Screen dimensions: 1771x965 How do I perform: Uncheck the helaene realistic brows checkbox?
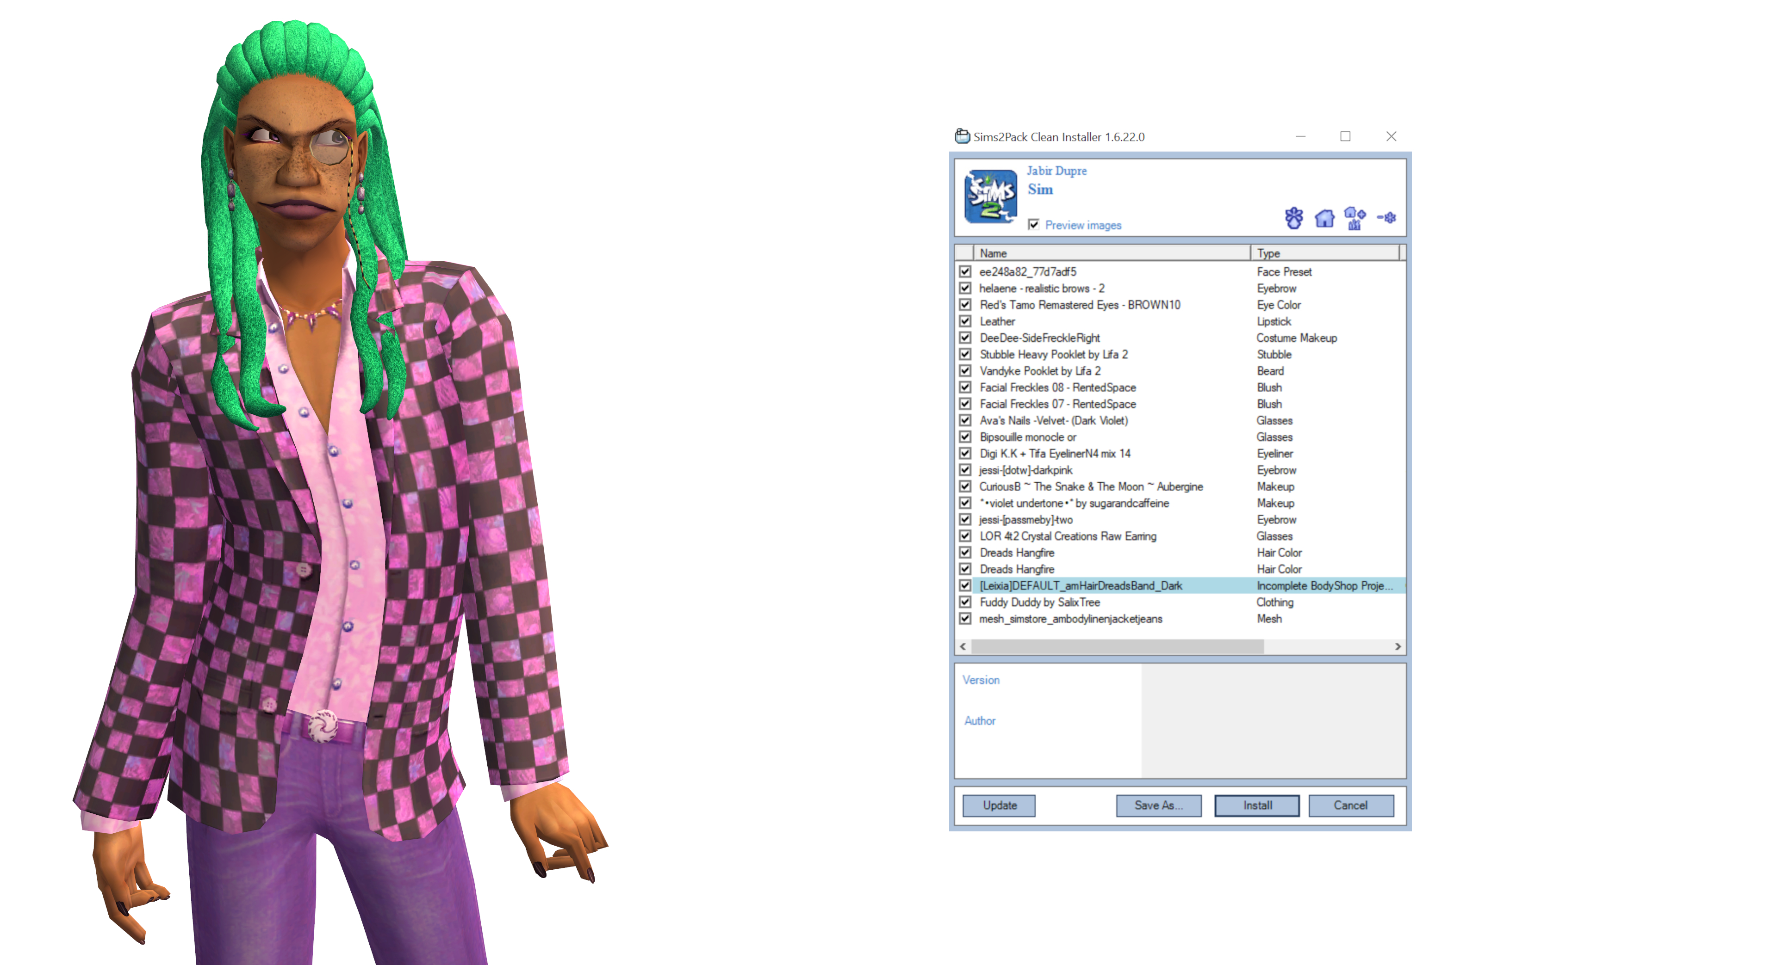[965, 288]
